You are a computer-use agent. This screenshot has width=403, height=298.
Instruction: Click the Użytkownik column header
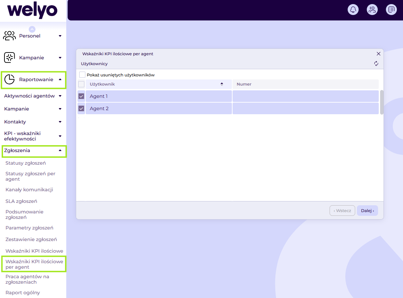coord(158,84)
